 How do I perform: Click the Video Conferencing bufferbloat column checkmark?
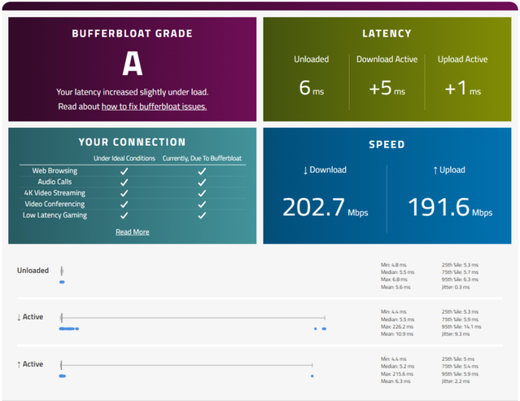(x=202, y=205)
